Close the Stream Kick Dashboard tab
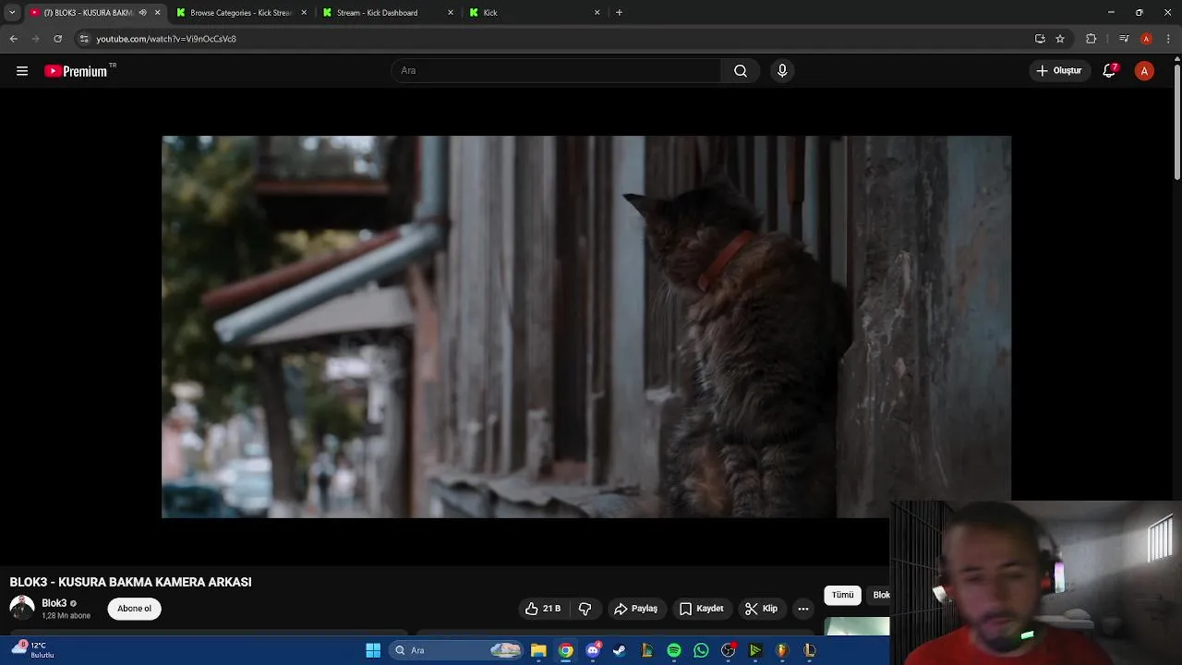Image resolution: width=1182 pixels, height=665 pixels. coord(451,13)
